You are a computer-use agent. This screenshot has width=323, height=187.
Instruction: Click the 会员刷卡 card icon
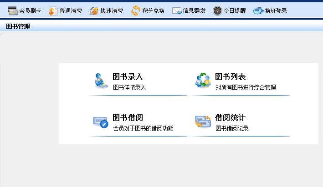pos(13,10)
